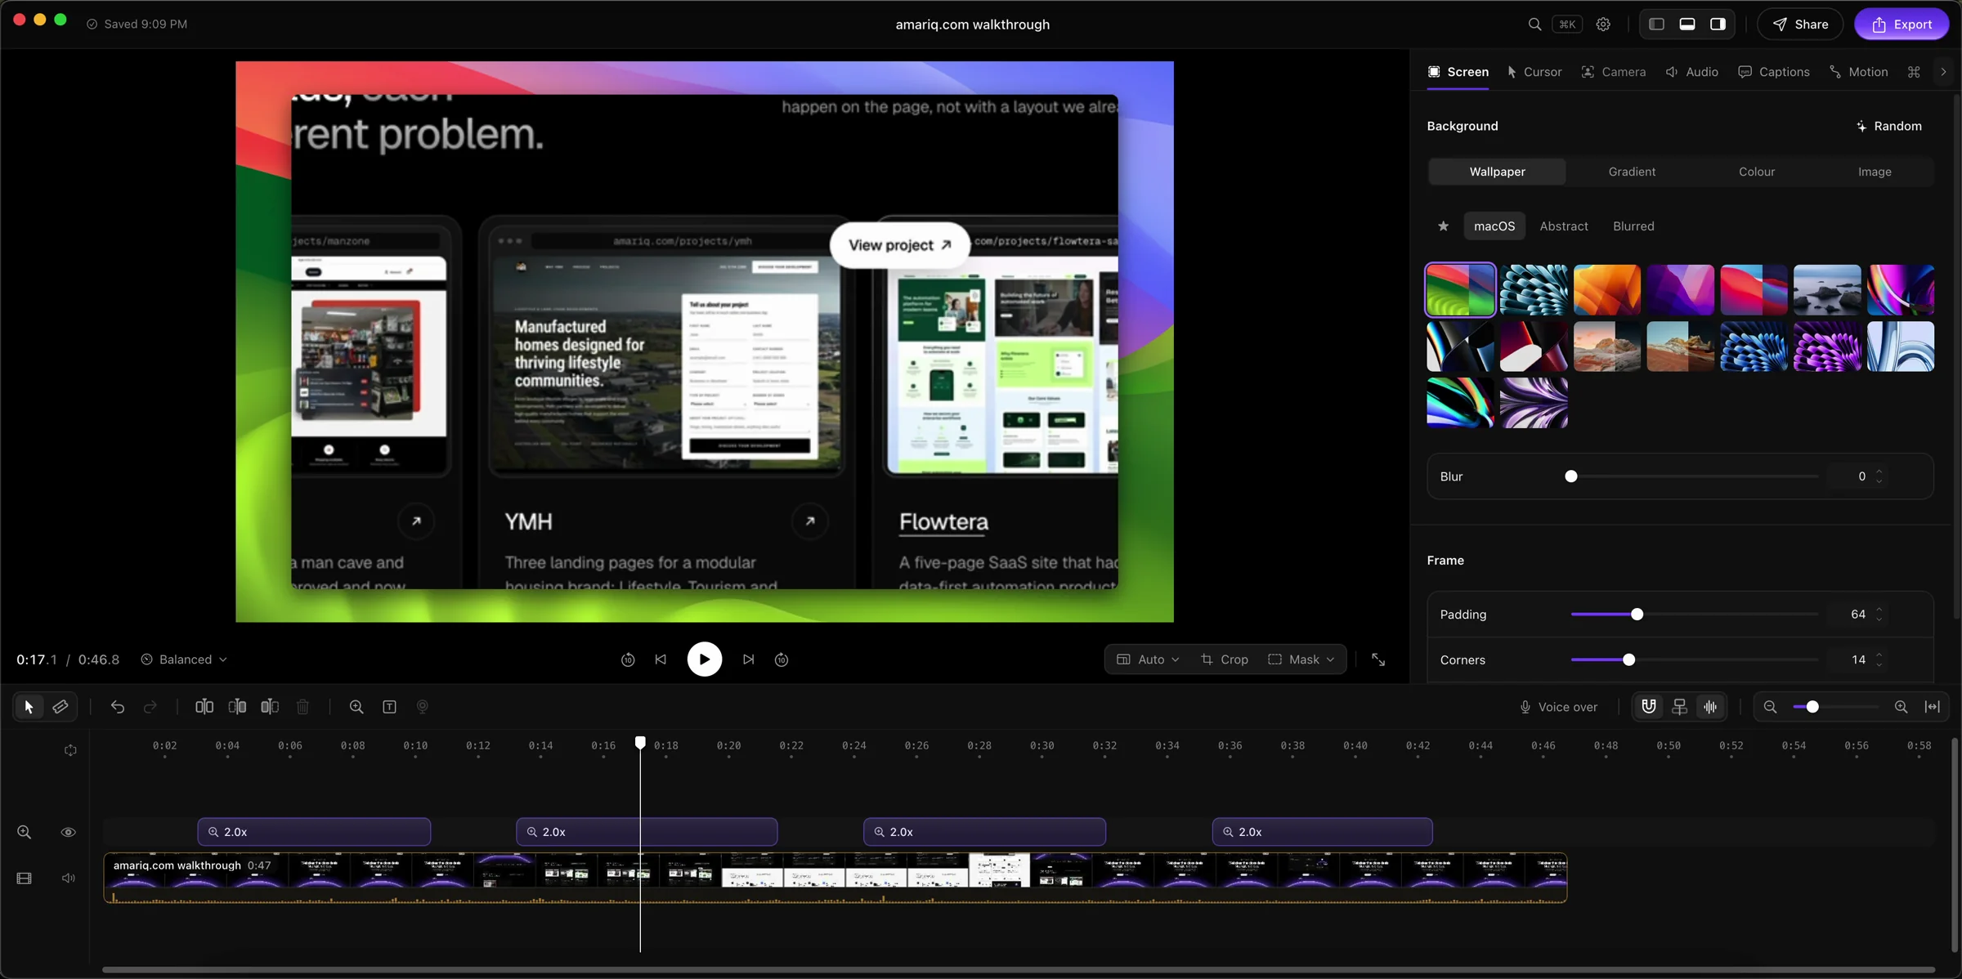The height and width of the screenshot is (979, 1962).
Task: Select the Gradient background type
Action: point(1632,172)
